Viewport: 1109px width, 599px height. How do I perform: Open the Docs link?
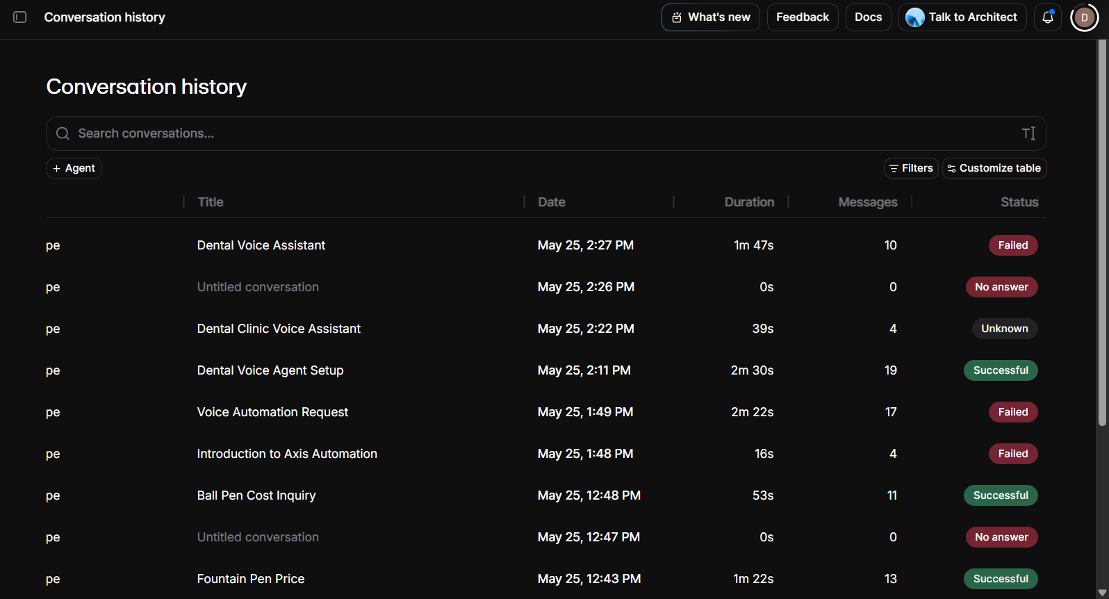868,17
